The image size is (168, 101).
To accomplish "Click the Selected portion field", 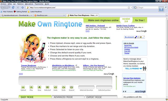I will [104, 87].
